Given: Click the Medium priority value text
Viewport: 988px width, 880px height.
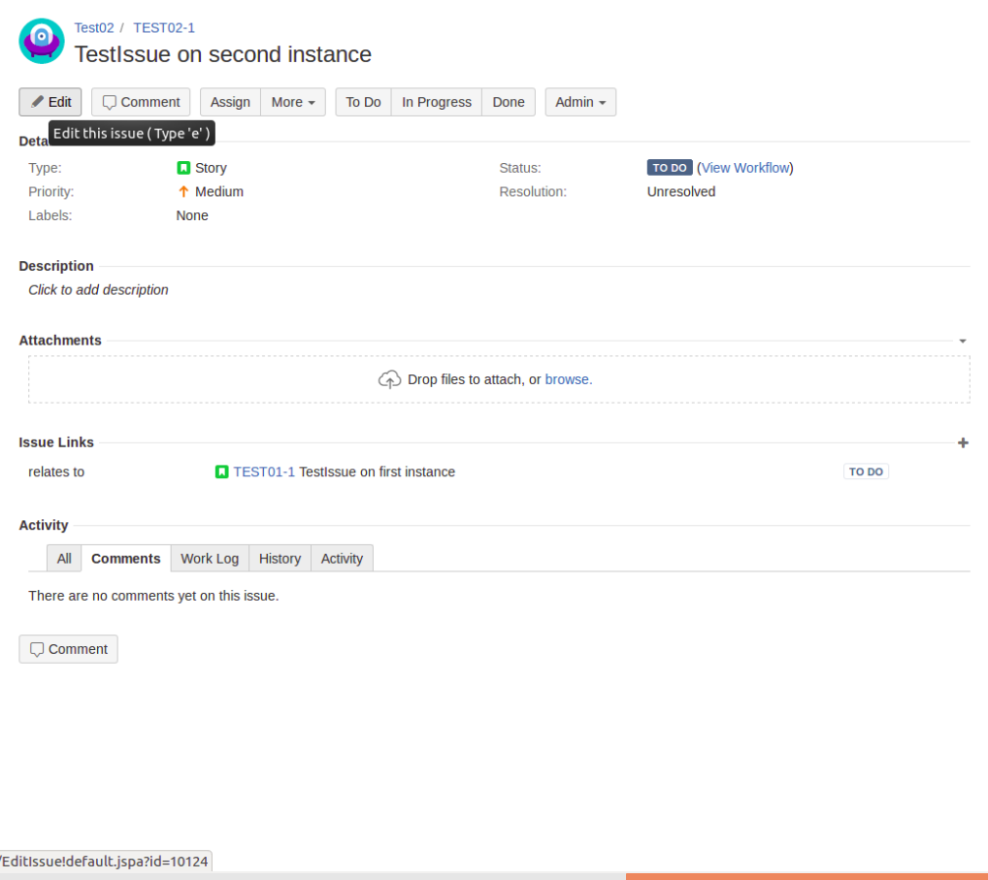Looking at the screenshot, I should 219,191.
